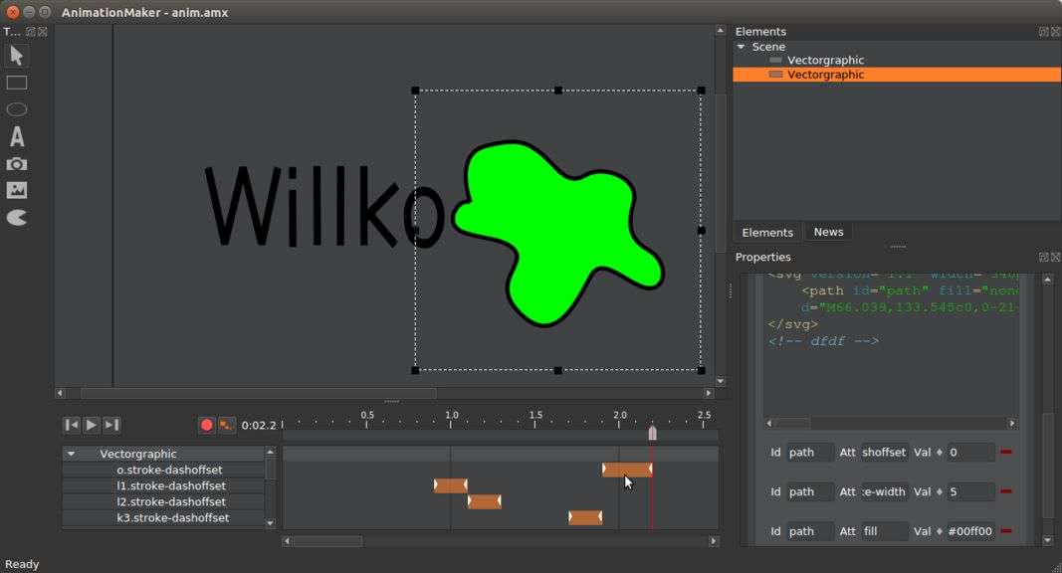Jump to the animation start
Image resolution: width=1062 pixels, height=573 pixels.
click(72, 425)
